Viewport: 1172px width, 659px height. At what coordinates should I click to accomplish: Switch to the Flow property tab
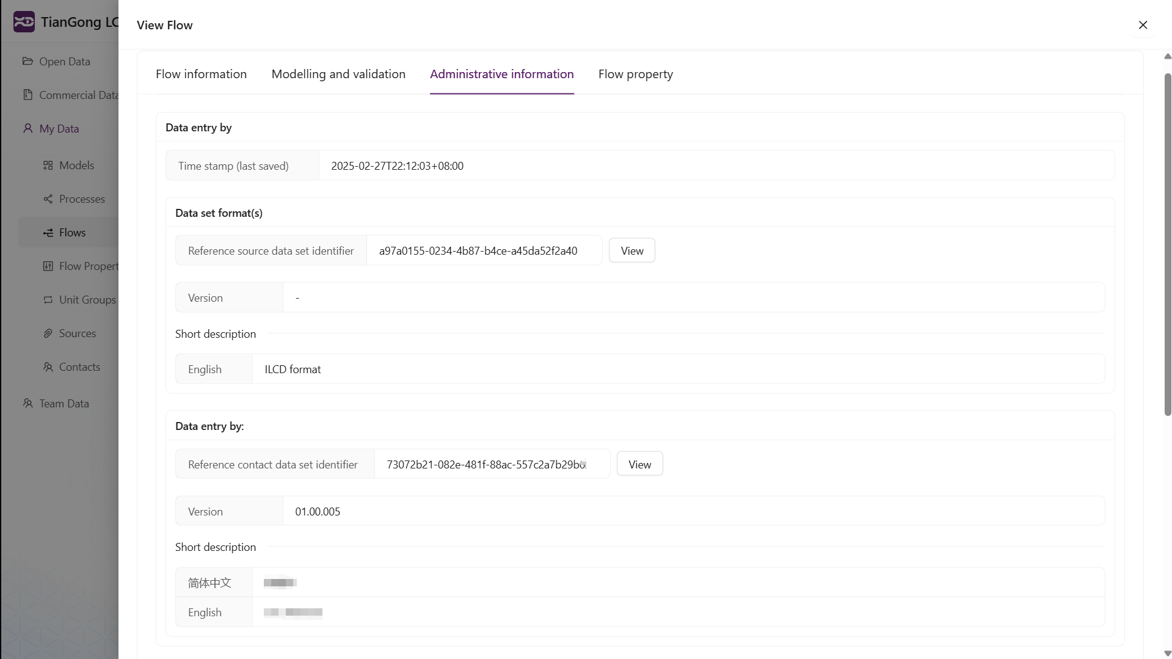pyautogui.click(x=635, y=74)
